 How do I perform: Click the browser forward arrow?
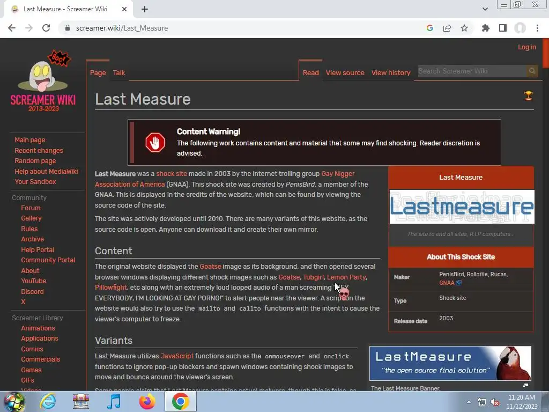pyautogui.click(x=29, y=28)
